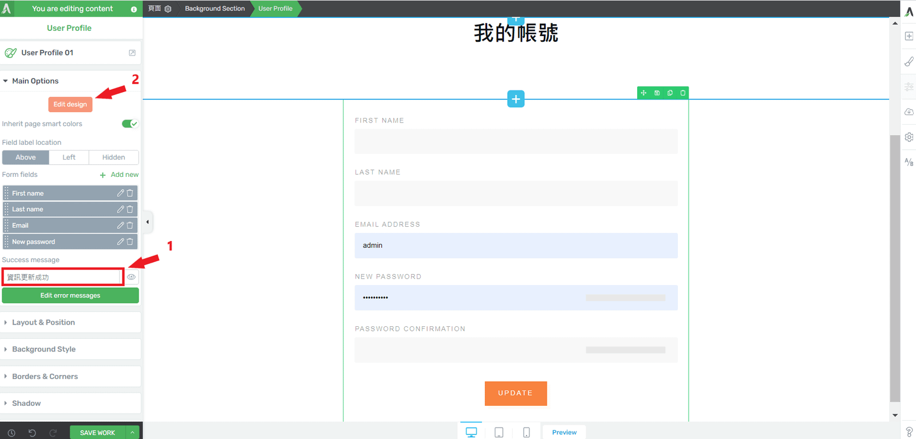Remove the Email form field with trash icon

pyautogui.click(x=130, y=226)
